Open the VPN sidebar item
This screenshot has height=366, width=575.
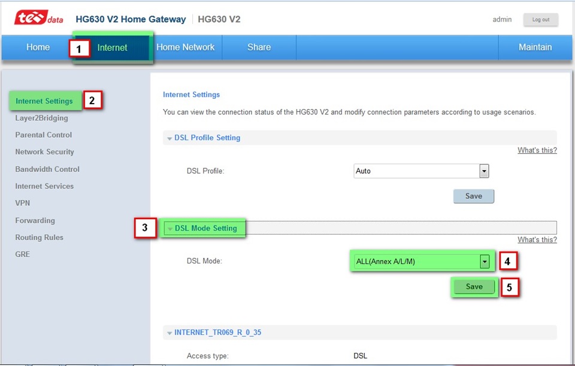[x=23, y=203]
